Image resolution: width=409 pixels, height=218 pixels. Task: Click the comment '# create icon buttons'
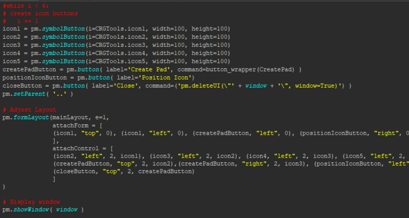click(40, 13)
